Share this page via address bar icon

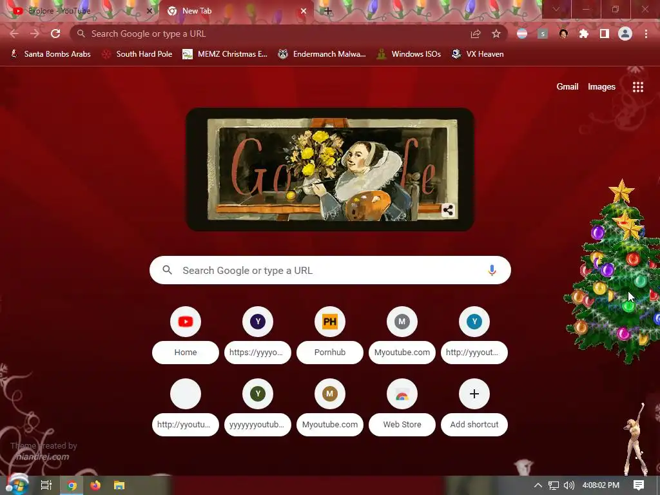tap(476, 34)
